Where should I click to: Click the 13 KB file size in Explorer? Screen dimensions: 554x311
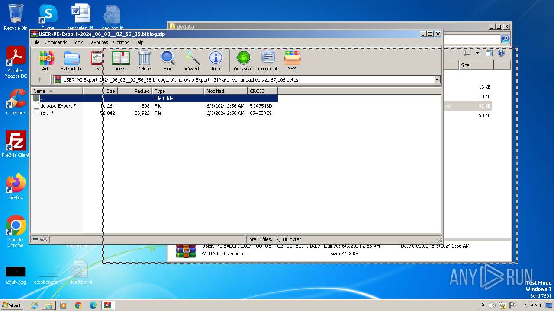click(484, 87)
